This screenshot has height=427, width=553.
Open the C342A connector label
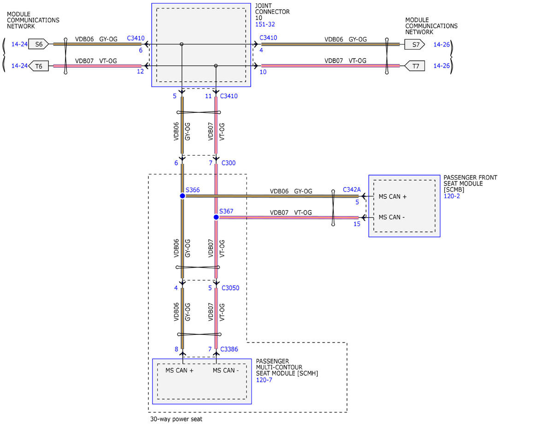(352, 190)
